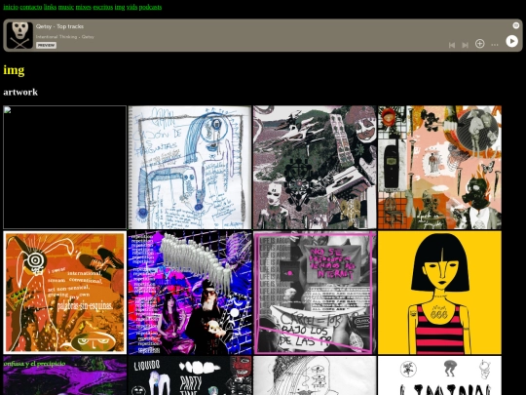This screenshot has height=395, width=526.
Task: Open the 'Liquido Party' black artwork
Action: coord(190,375)
